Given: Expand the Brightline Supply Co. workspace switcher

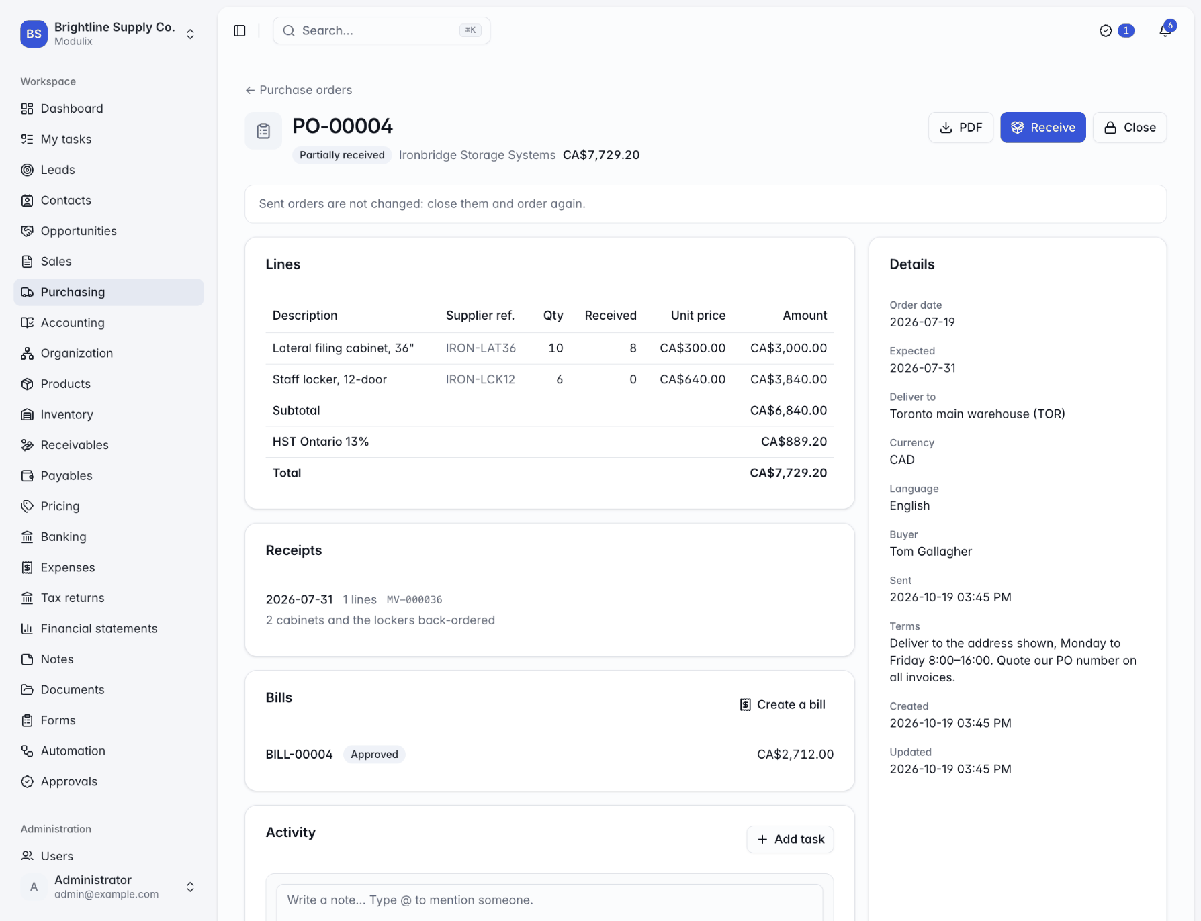Looking at the screenshot, I should point(109,34).
